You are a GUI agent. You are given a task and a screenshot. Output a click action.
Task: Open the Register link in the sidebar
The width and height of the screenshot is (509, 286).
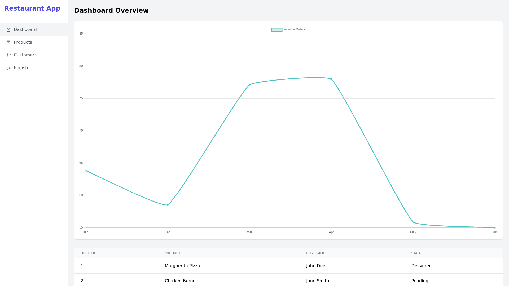click(22, 68)
